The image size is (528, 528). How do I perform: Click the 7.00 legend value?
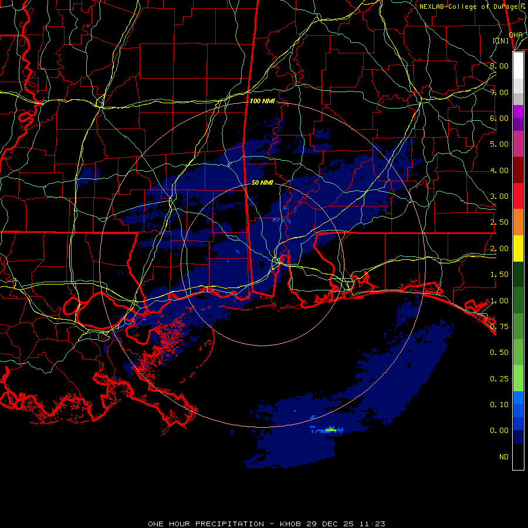tap(499, 92)
